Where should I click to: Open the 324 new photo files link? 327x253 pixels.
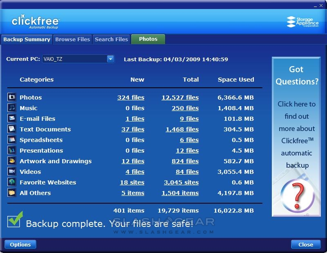coord(130,98)
